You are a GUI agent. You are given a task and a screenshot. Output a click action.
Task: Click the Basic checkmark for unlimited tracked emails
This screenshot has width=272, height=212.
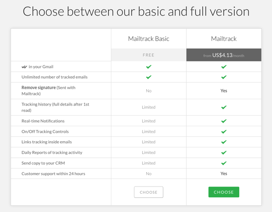(149, 77)
